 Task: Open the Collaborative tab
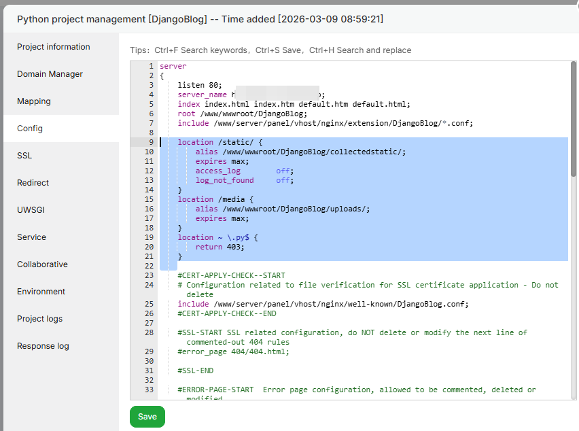(x=42, y=264)
